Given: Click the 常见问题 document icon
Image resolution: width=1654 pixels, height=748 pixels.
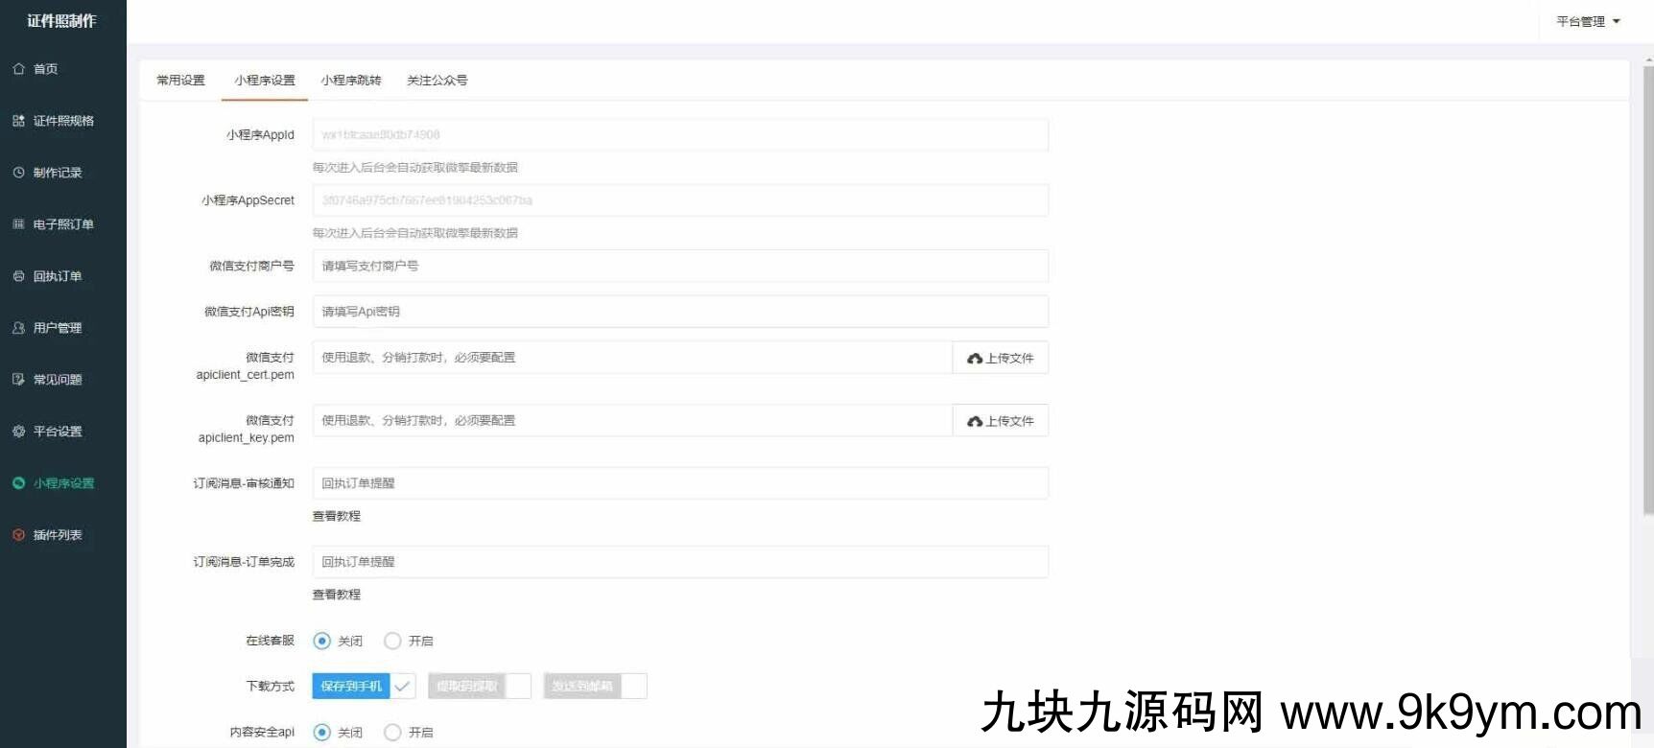Looking at the screenshot, I should [18, 380].
